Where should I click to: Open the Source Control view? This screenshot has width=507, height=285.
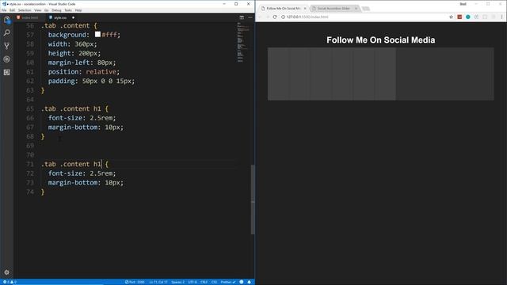pyautogui.click(x=7, y=46)
